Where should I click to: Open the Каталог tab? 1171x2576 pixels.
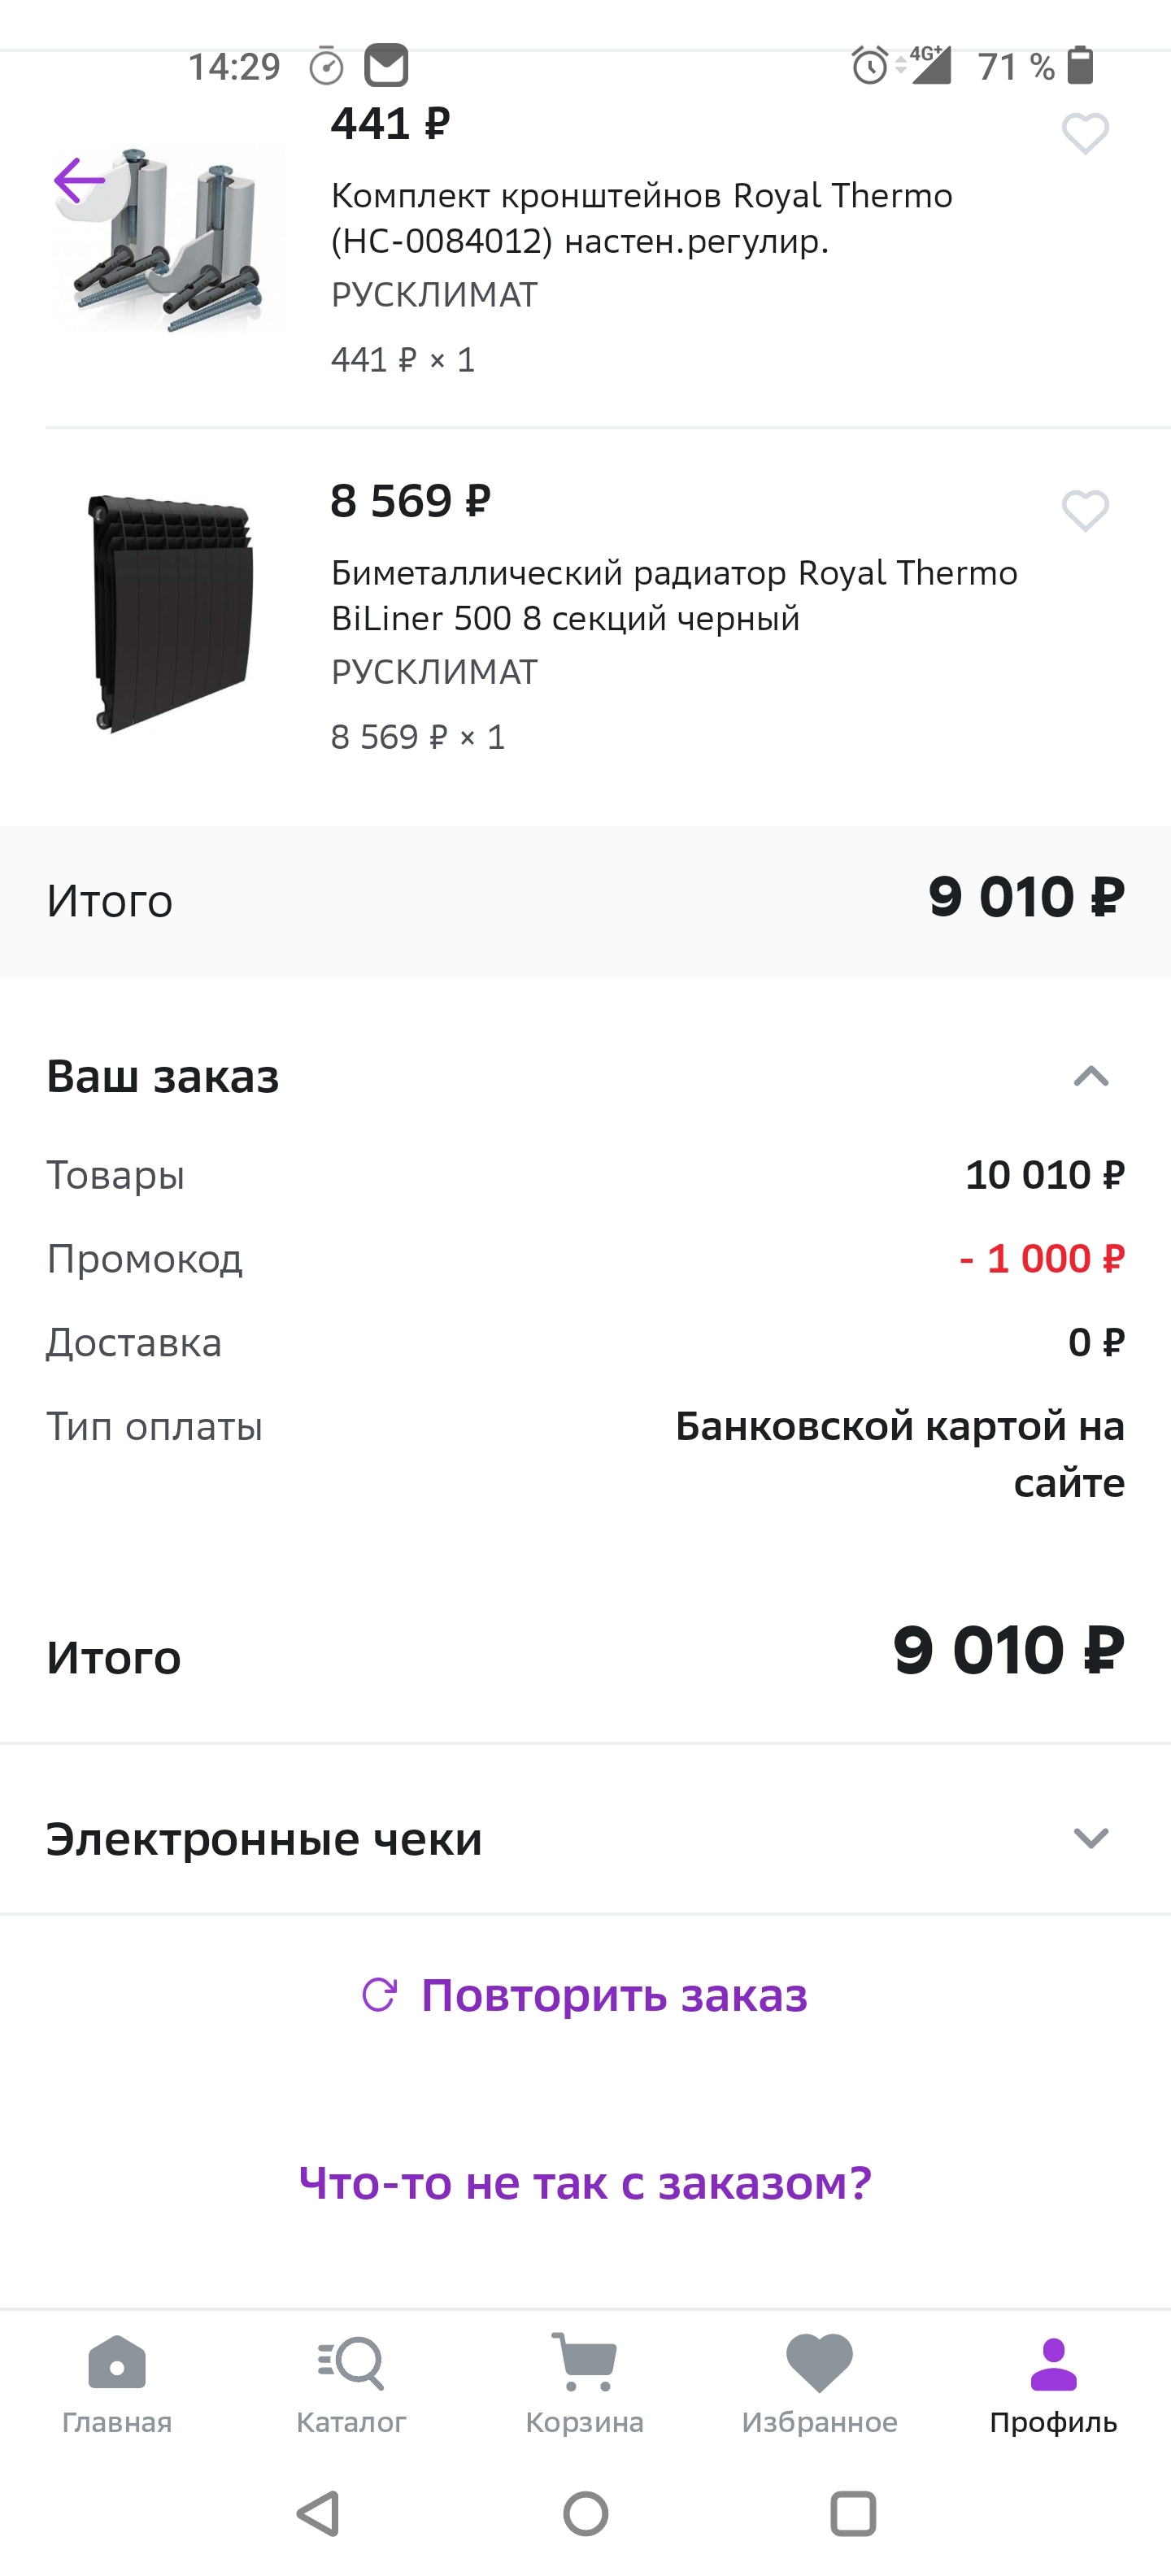coord(351,2383)
